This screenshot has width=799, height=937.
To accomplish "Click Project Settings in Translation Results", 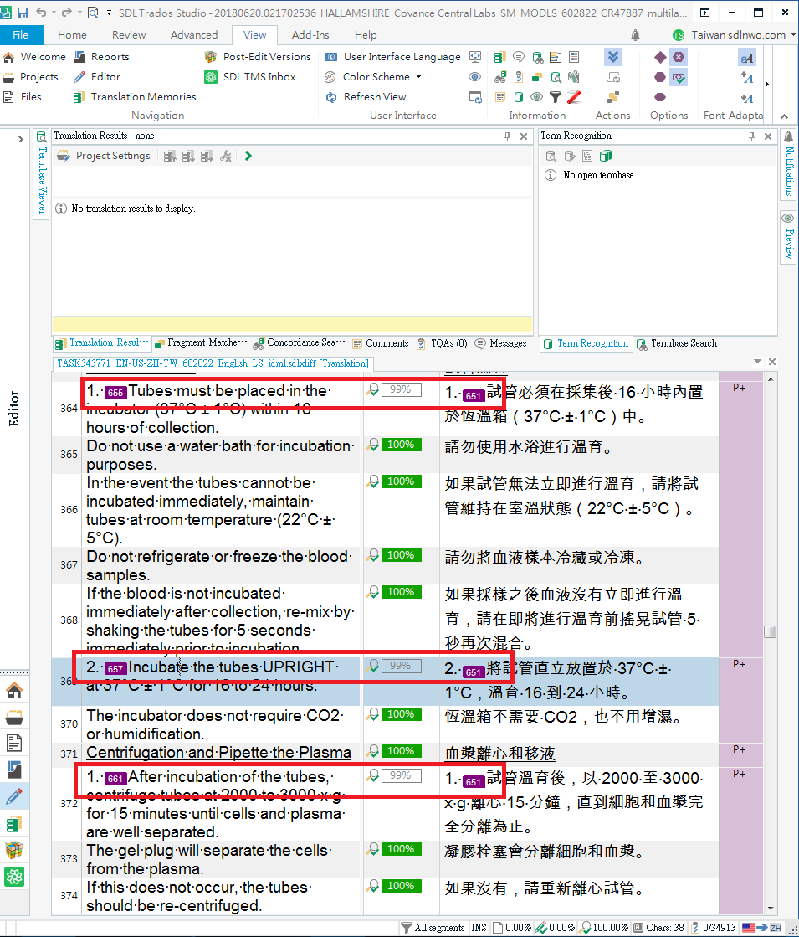I will coord(104,156).
